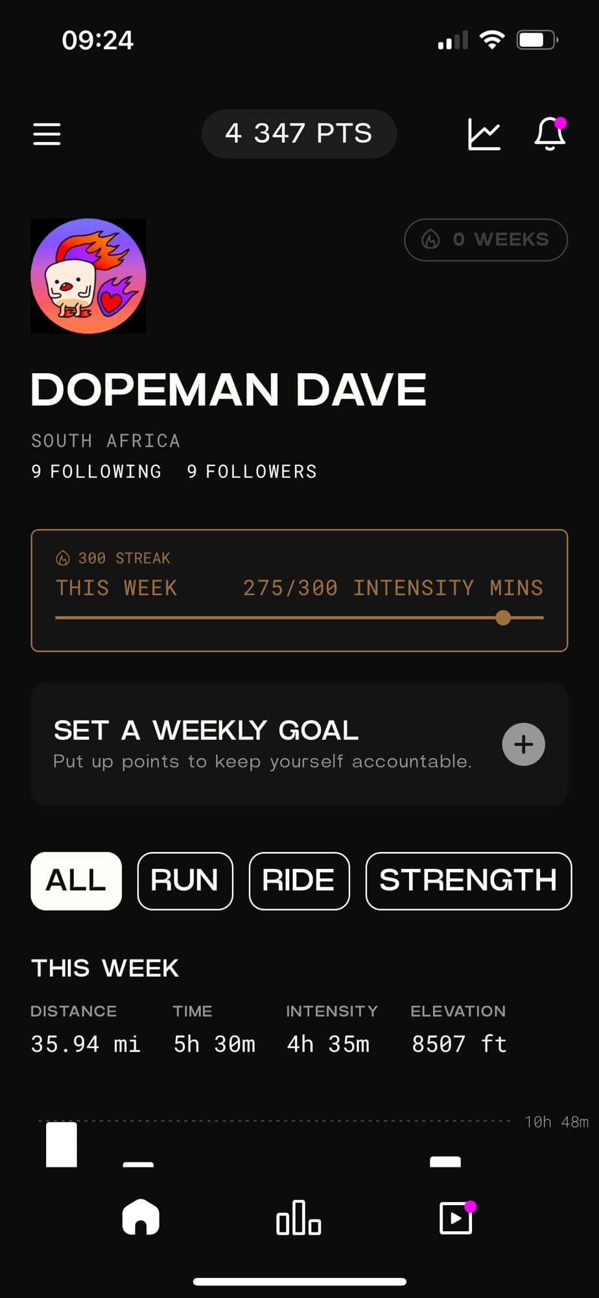Screen dimensions: 599x1298
Task: Tap the Home tab icon
Action: click(141, 1217)
